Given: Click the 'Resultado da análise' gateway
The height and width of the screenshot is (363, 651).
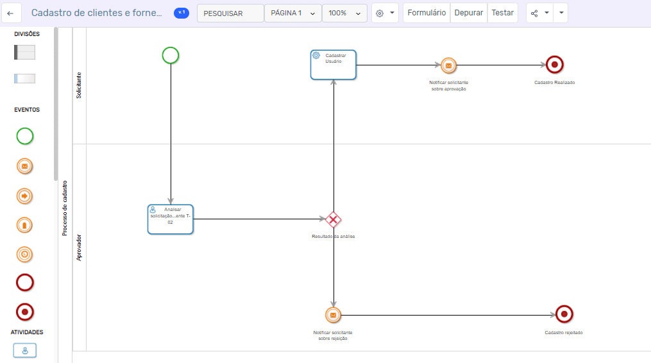Looking at the screenshot, I should (333, 220).
